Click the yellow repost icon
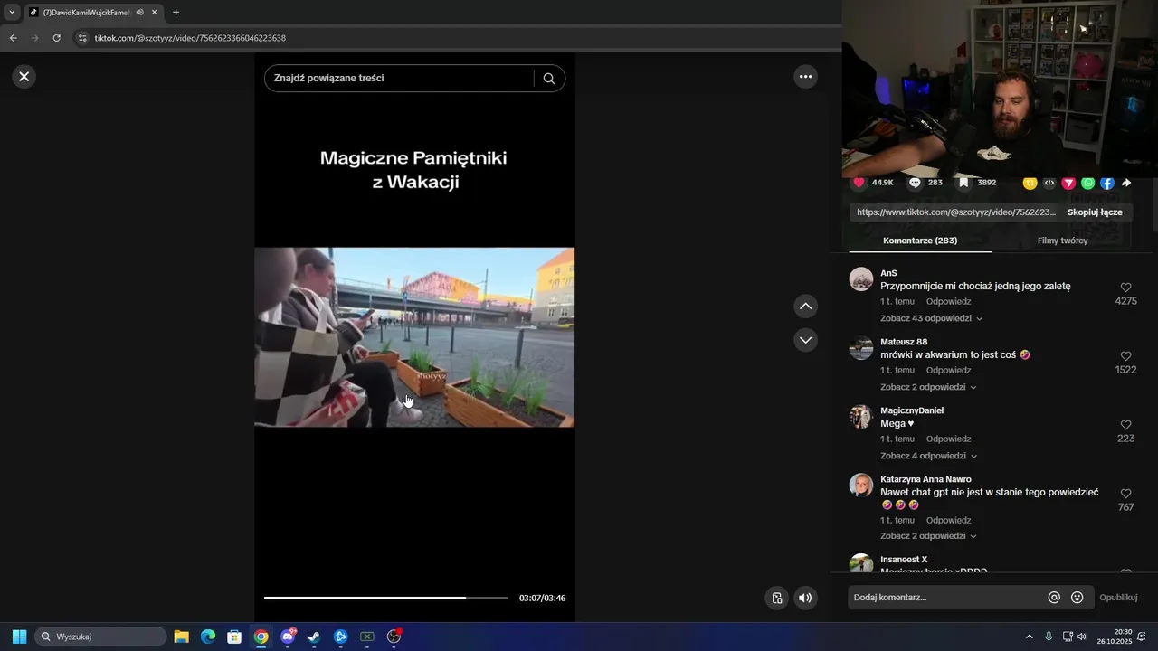The image size is (1158, 651). pyautogui.click(x=1030, y=183)
